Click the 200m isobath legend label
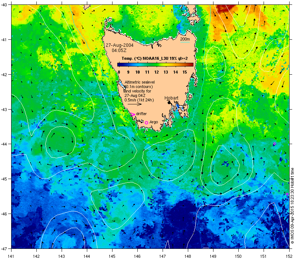The width and height of the screenshot is (297, 260). (x=185, y=39)
